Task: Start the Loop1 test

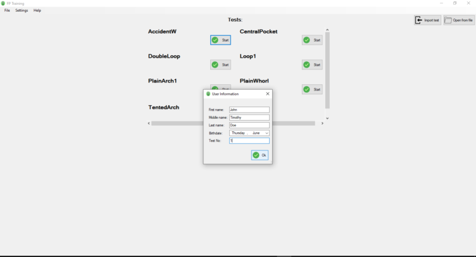Action: [312, 64]
